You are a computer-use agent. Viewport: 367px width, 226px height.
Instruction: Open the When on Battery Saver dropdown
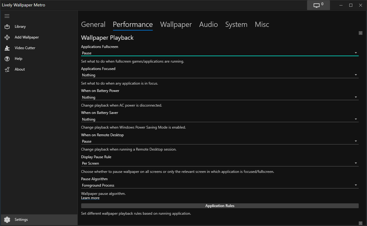[220, 119]
